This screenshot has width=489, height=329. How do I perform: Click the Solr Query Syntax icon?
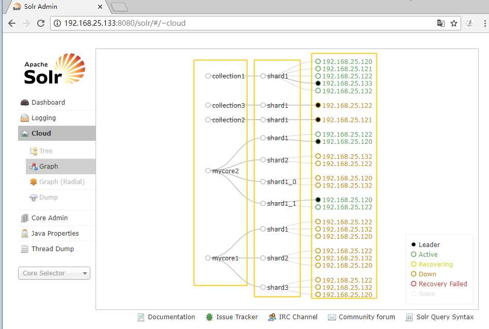click(x=409, y=317)
